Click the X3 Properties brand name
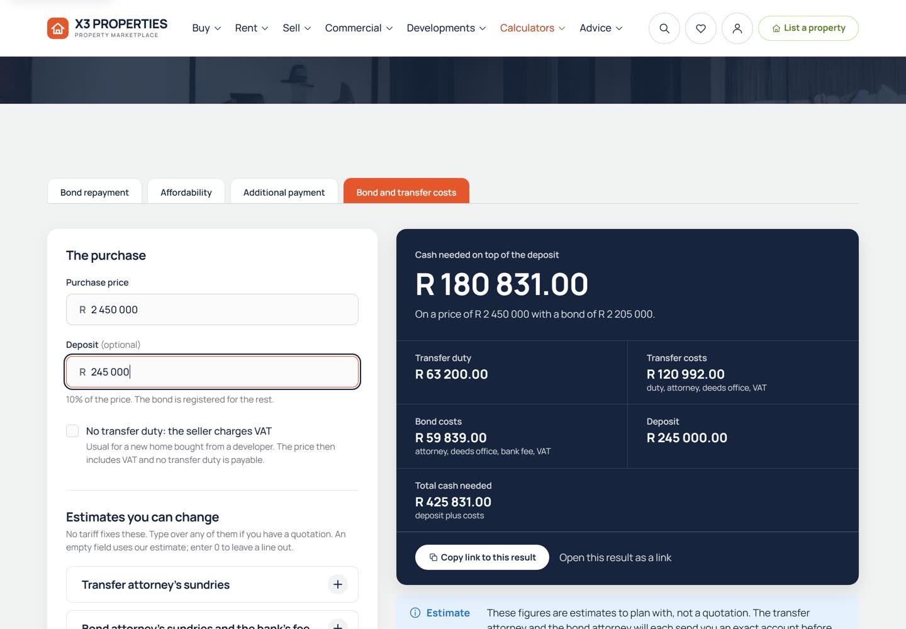906x629 pixels. click(121, 25)
